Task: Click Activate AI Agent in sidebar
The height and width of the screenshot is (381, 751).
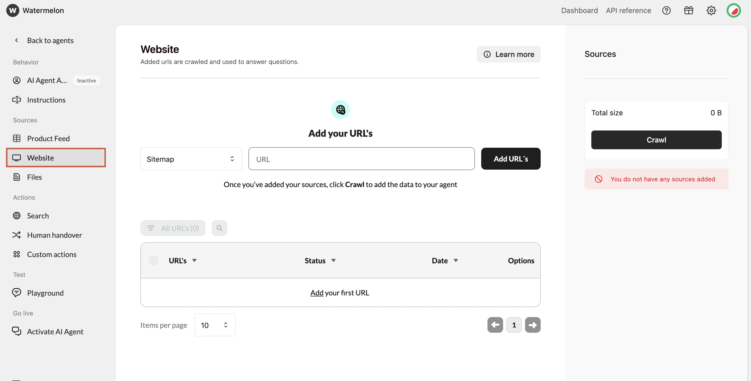Action: pos(56,331)
